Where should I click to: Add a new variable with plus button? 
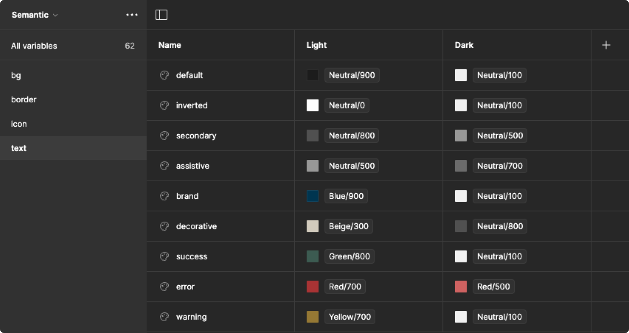(x=606, y=45)
